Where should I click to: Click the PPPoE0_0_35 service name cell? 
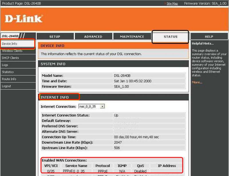tap(74, 171)
